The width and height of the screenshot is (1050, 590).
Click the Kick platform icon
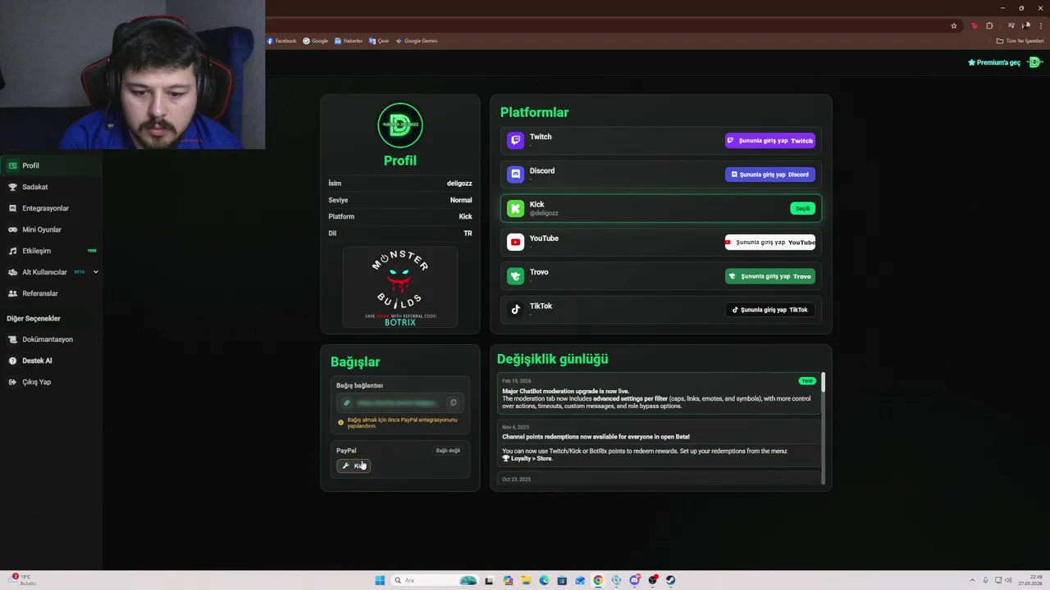[515, 208]
